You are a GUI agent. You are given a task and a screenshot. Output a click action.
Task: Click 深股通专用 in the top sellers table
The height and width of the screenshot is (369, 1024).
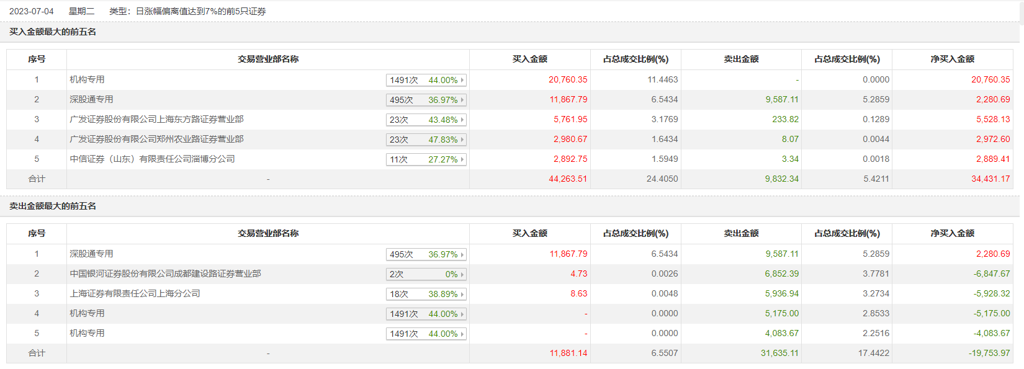(91, 254)
